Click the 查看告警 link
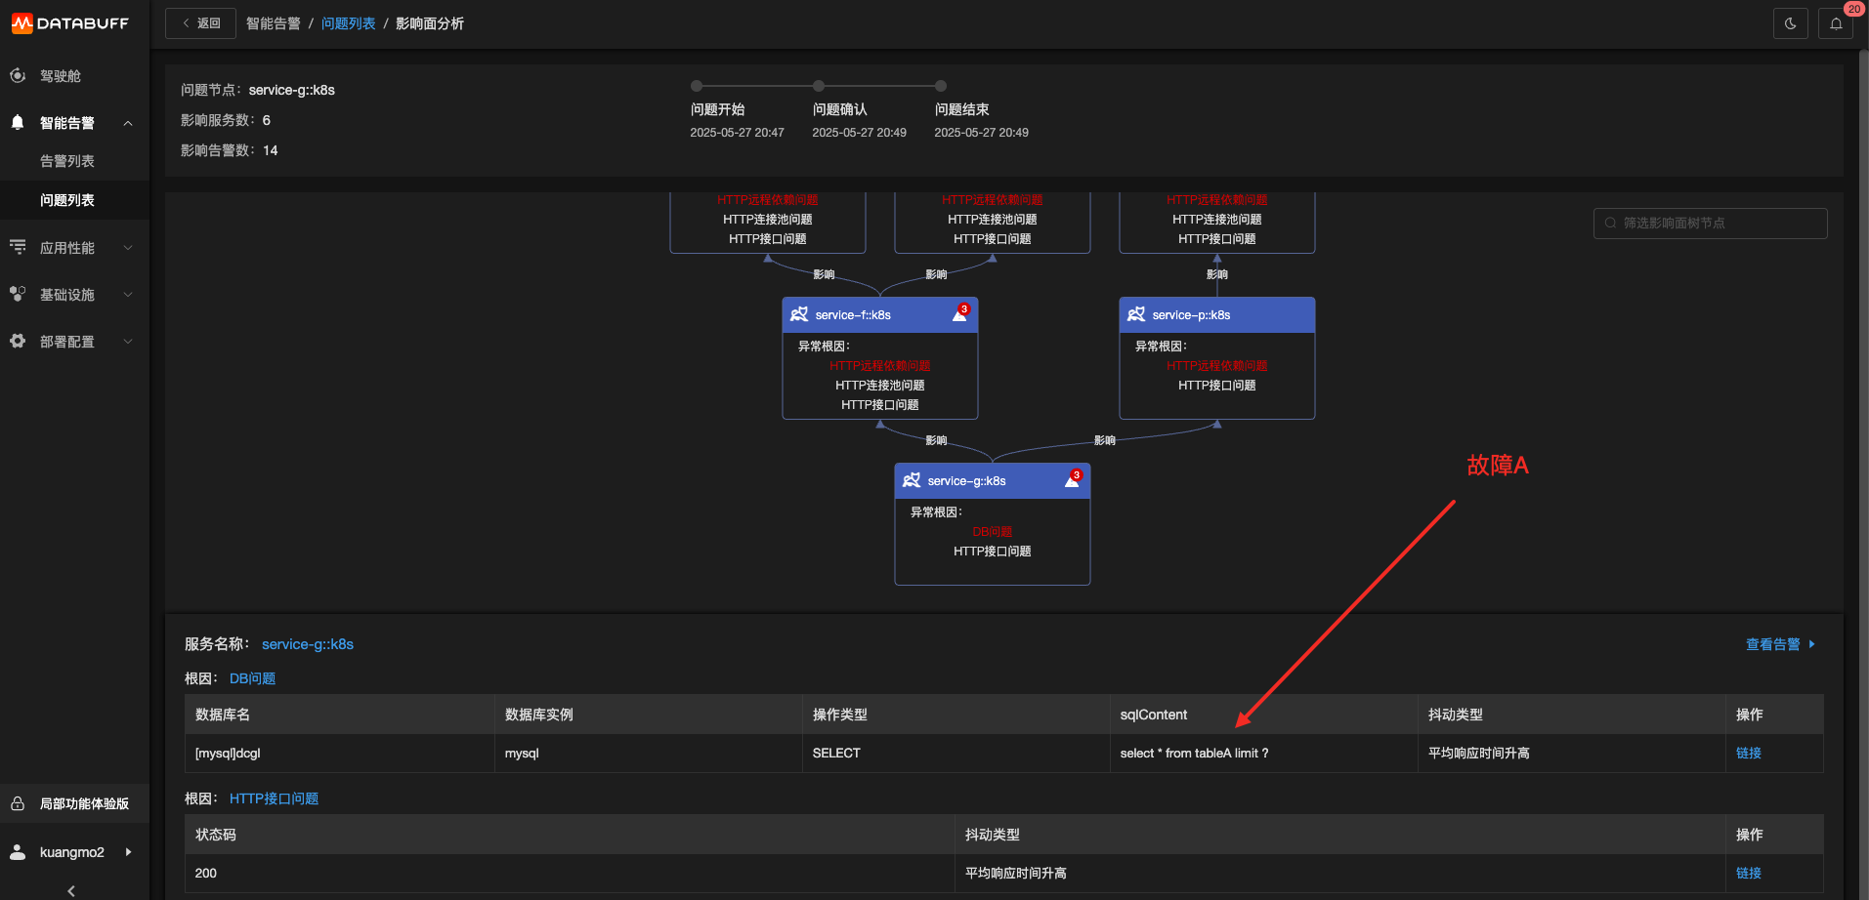The width and height of the screenshot is (1869, 900). 1773,644
